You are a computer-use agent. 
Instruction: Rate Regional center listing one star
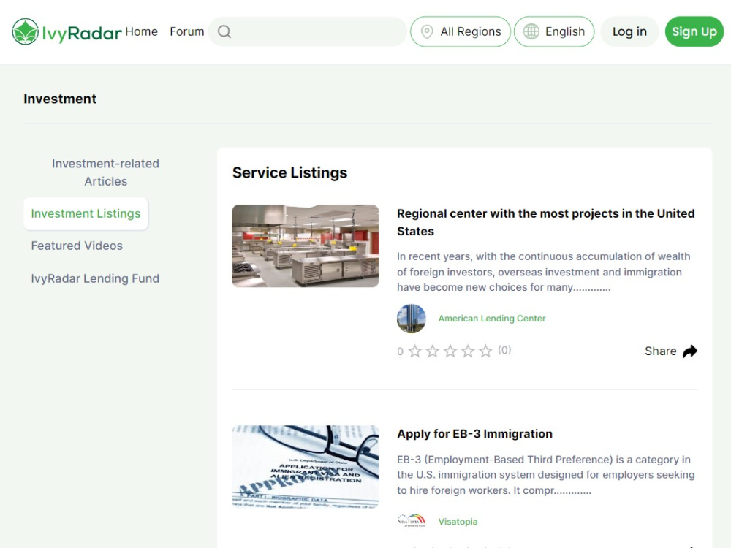point(415,351)
